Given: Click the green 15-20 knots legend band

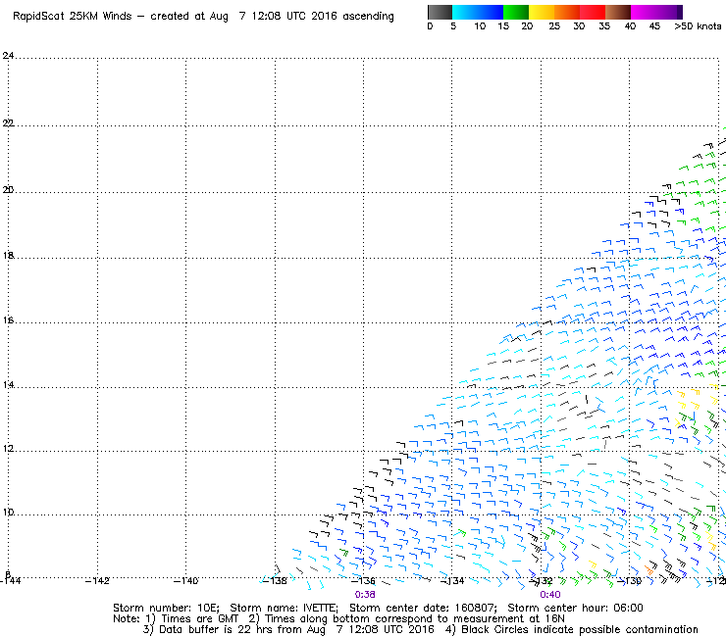Looking at the screenshot, I should (516, 12).
